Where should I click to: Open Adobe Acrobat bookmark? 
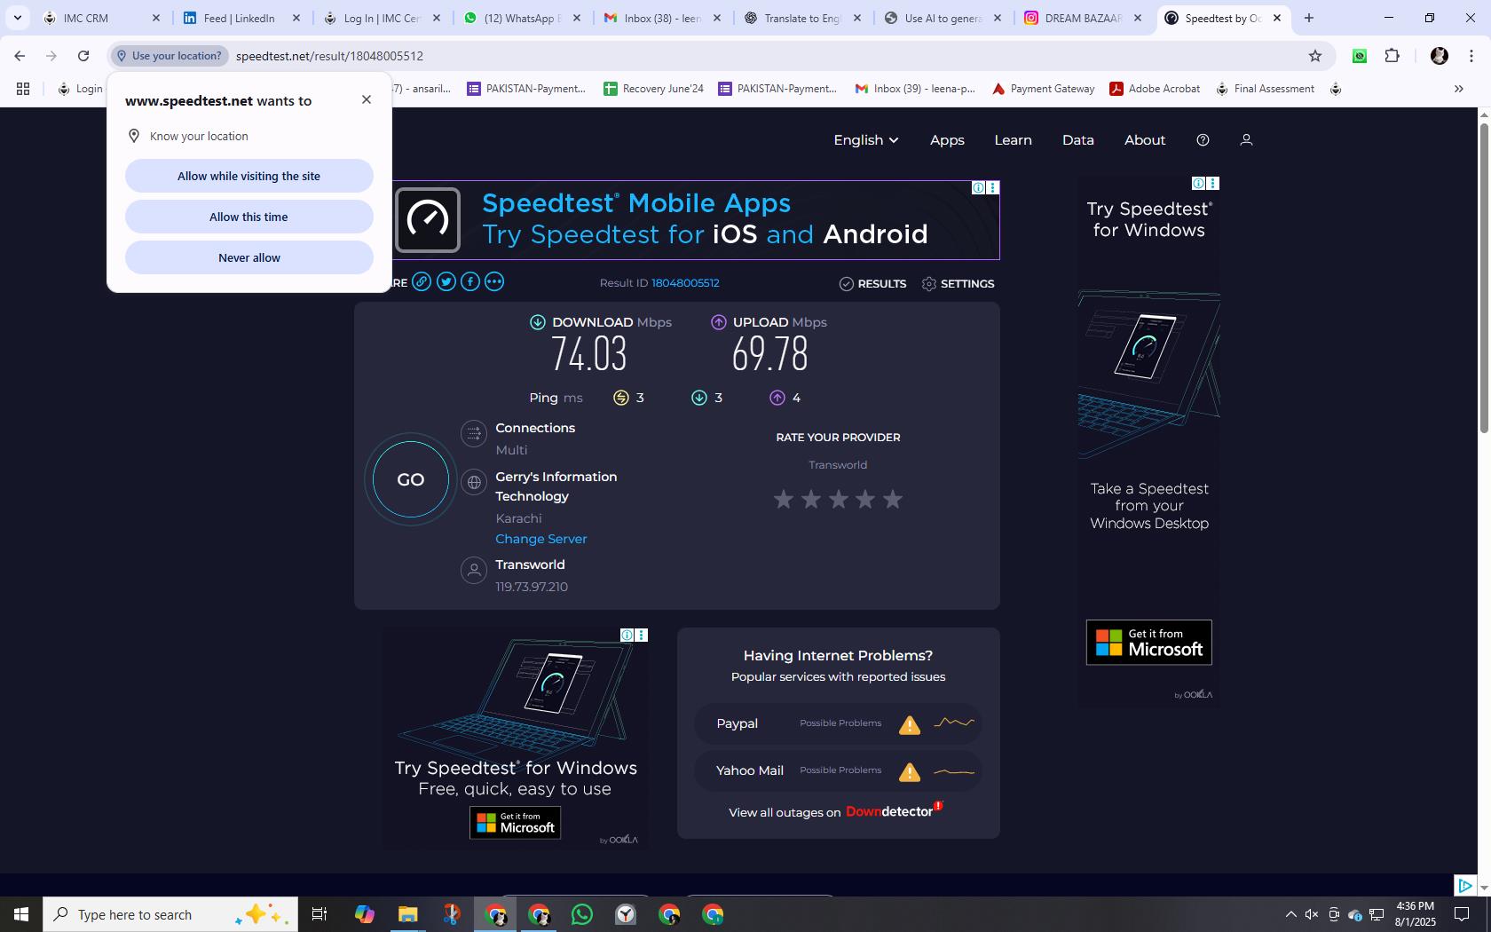coord(1155,89)
